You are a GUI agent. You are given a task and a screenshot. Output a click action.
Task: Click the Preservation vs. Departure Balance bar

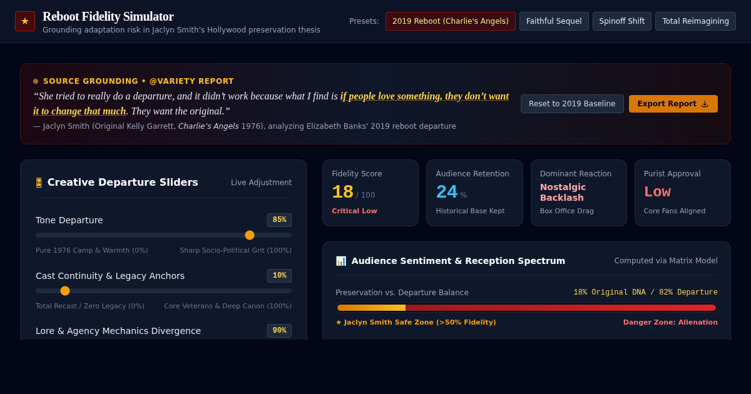[x=526, y=308]
